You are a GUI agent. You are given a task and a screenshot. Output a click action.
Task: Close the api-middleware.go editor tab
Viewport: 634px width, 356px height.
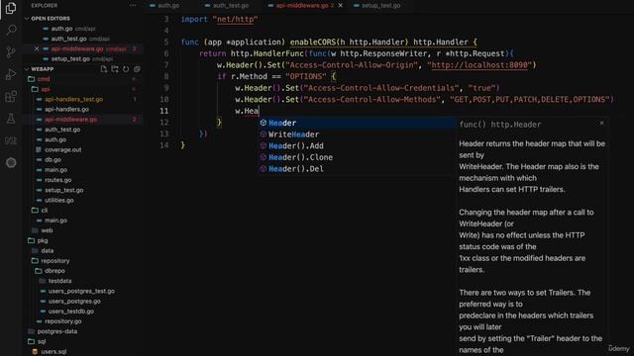(x=340, y=6)
